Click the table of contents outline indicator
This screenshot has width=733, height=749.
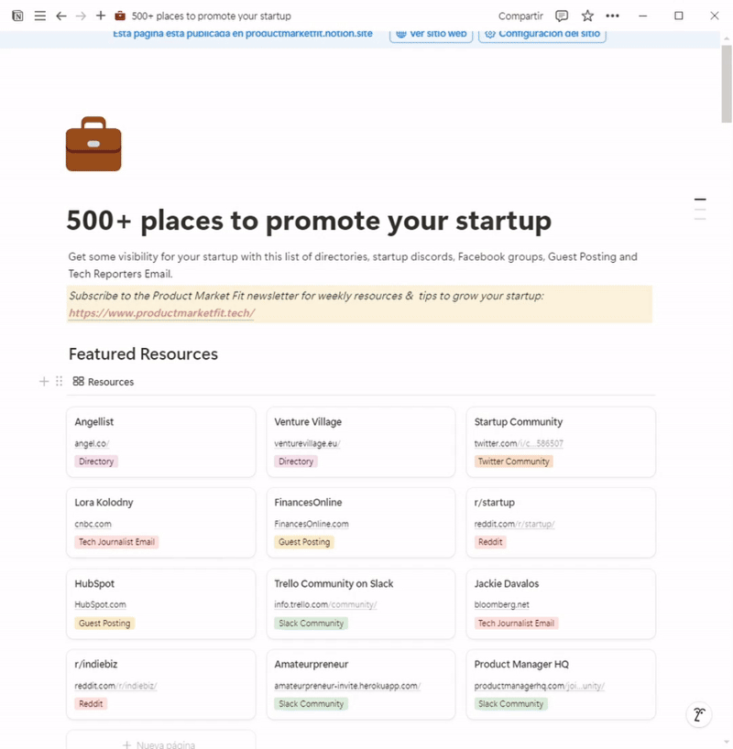click(700, 209)
